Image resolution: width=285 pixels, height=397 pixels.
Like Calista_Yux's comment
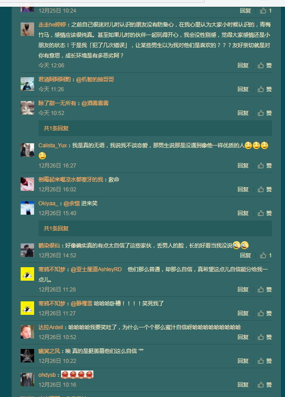[x=264, y=166]
